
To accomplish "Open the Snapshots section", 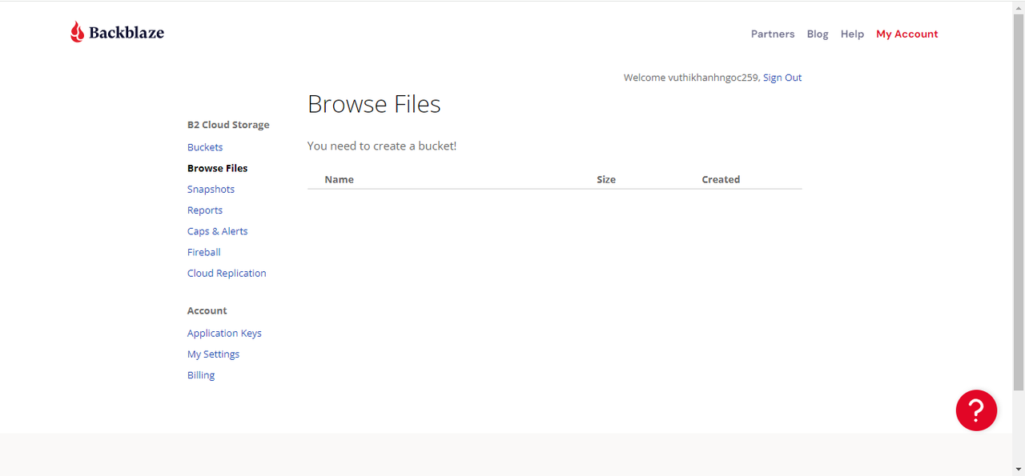I will (211, 190).
